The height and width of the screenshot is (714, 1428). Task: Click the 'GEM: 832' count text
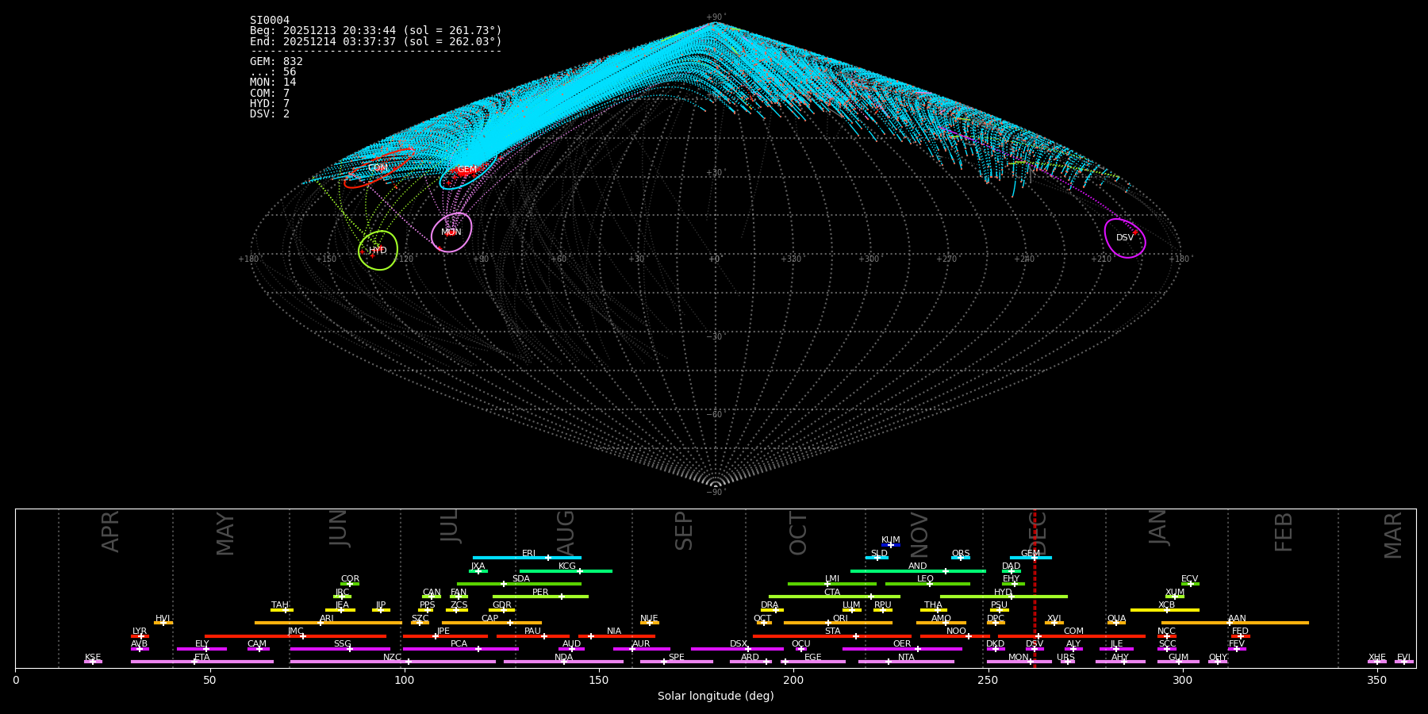[276, 62]
